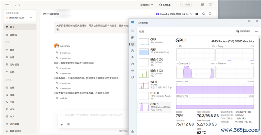Image resolution: width=261 pixels, height=135 pixels.
Task: Open Details page in Task Manager sidebar
Action: 132,71
